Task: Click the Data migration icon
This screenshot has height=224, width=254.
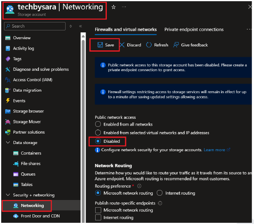Action: [x=8, y=90]
